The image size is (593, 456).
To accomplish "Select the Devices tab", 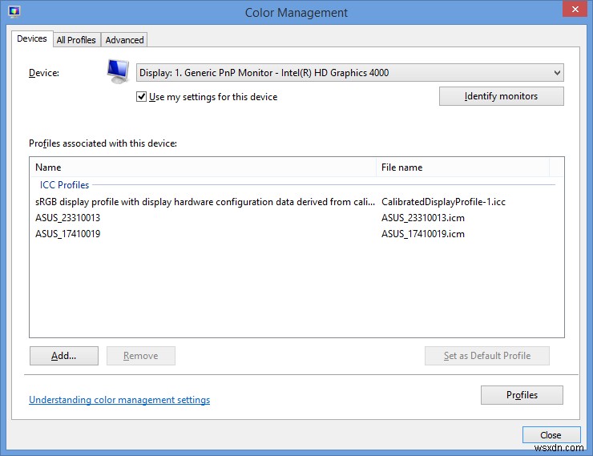I will (32, 39).
